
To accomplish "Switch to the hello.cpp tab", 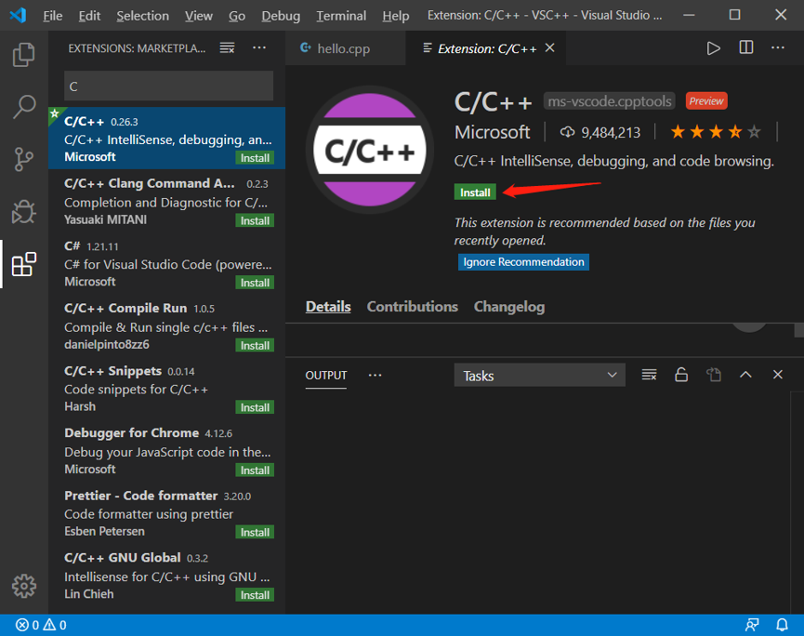I will (x=345, y=48).
